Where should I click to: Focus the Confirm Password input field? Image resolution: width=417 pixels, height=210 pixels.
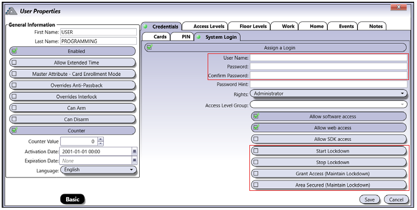coord(328,75)
